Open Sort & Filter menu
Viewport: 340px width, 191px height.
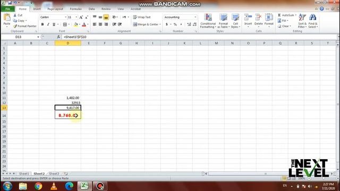[302, 21]
